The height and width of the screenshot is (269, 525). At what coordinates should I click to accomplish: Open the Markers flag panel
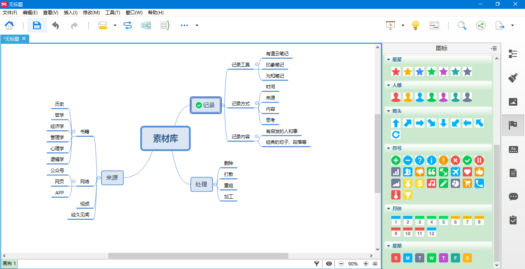coord(513,125)
